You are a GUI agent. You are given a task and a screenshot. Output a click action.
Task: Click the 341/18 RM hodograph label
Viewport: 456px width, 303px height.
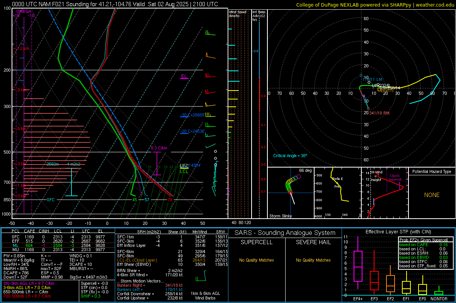point(379,113)
